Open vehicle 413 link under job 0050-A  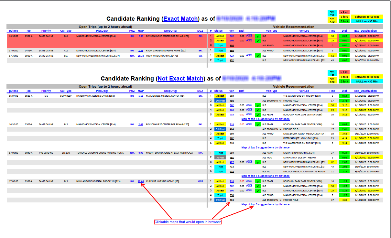click(x=232, y=172)
